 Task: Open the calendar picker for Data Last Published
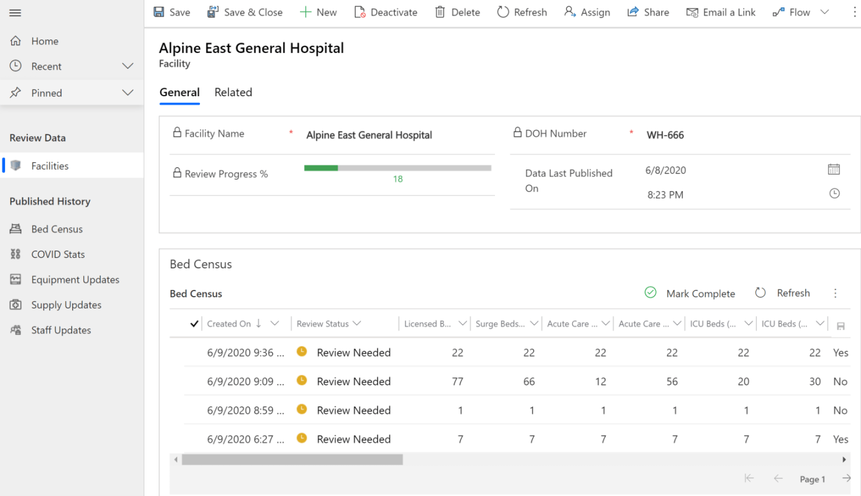click(834, 168)
